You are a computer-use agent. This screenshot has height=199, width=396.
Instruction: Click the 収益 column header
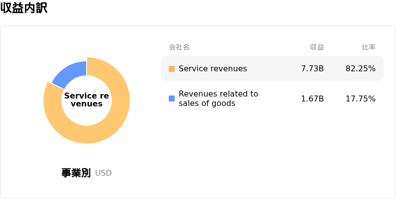point(317,47)
